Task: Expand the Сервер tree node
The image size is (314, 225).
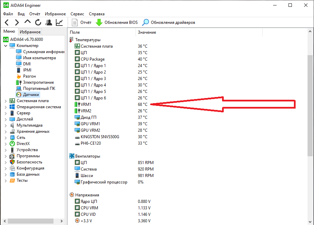Action: (x=5, y=113)
